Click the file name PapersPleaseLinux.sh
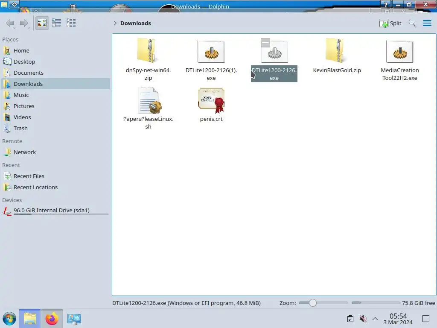437x328 pixels. [148, 123]
